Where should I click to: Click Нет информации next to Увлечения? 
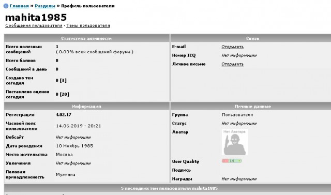(73, 163)
